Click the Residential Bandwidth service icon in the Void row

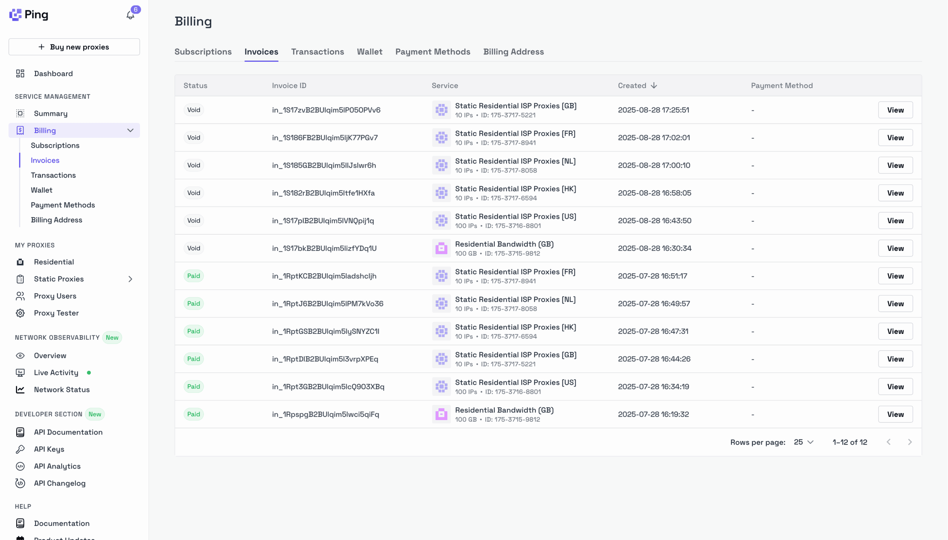coord(441,248)
